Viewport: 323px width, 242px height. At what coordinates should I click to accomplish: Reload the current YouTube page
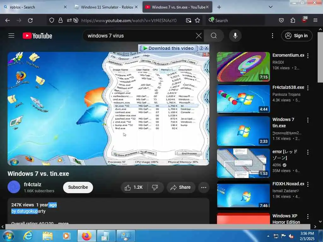click(x=30, y=20)
